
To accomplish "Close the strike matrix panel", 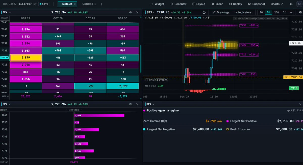I will pyautogui.click(x=137, y=12).
